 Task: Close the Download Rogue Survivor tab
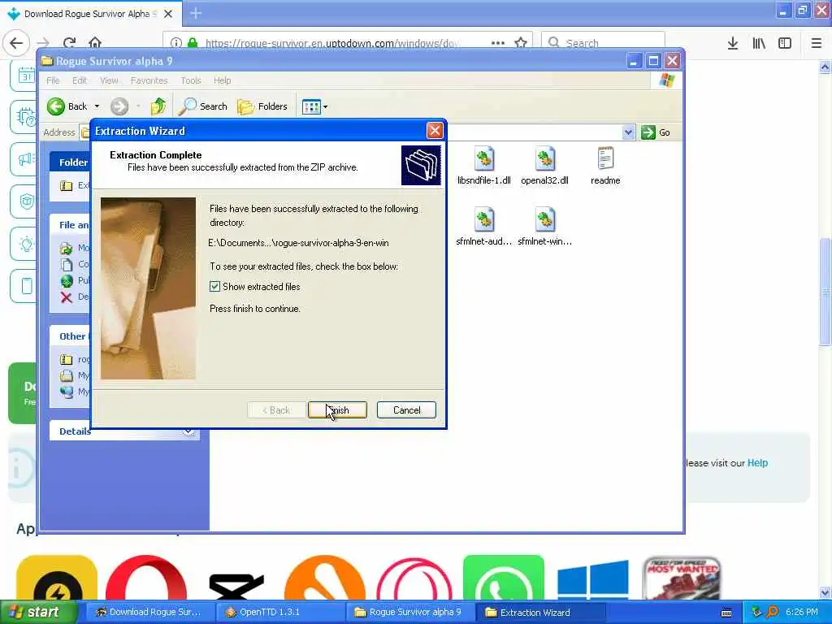click(167, 14)
